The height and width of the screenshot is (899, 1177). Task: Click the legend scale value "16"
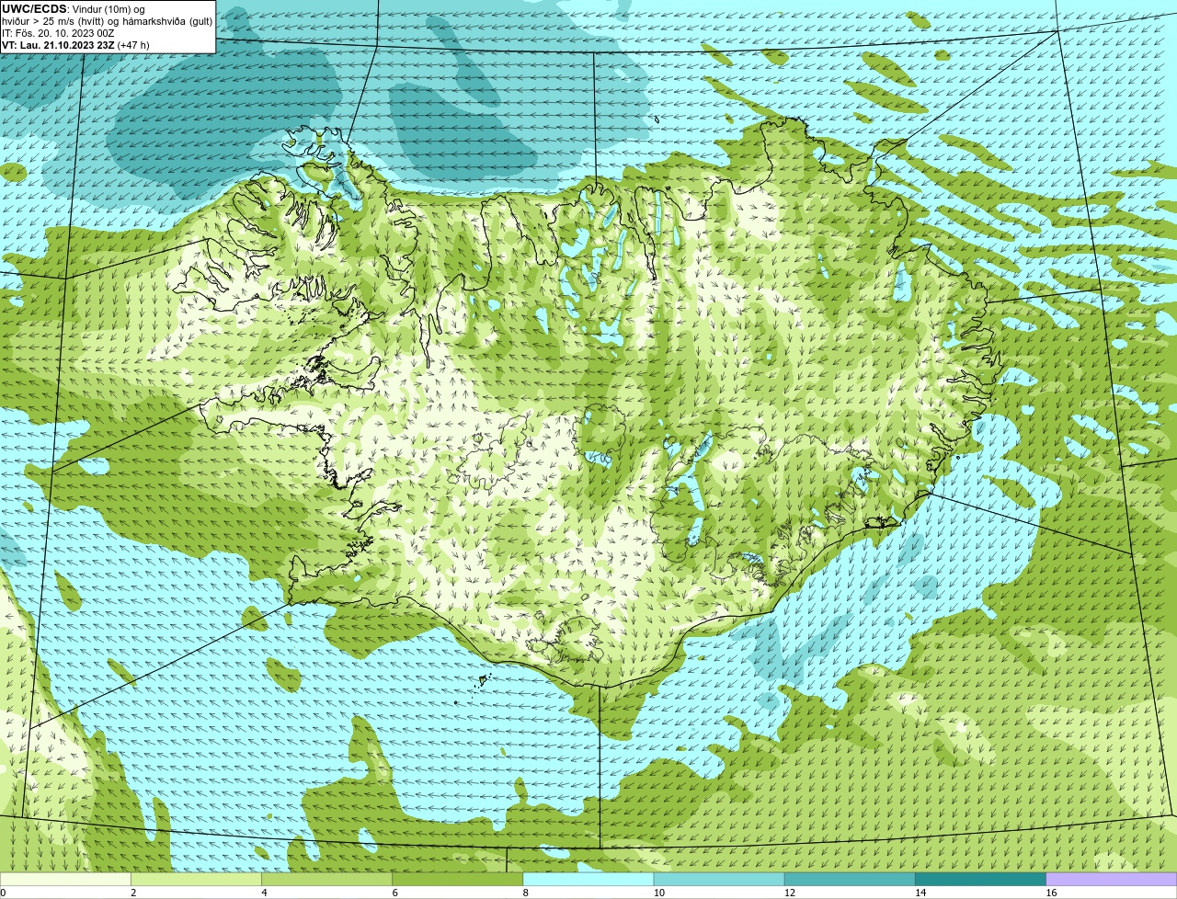tap(1050, 893)
